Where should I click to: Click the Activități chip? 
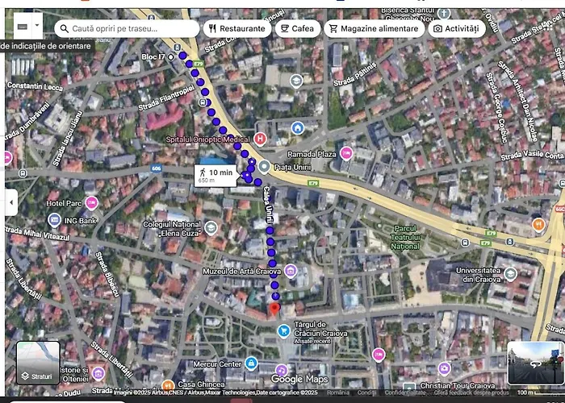455,28
